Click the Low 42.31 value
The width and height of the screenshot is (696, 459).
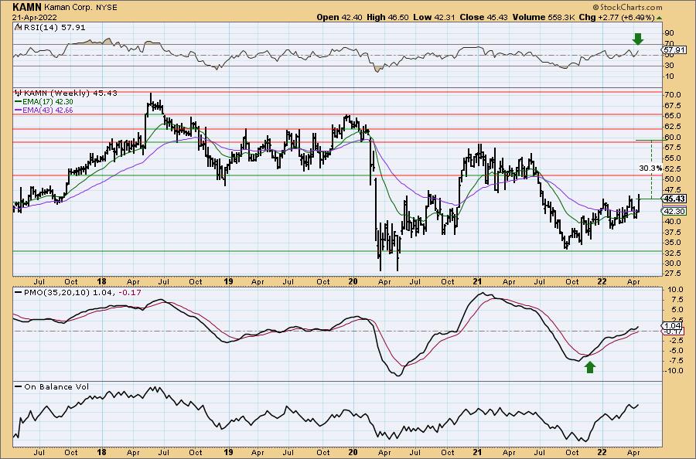click(x=434, y=17)
